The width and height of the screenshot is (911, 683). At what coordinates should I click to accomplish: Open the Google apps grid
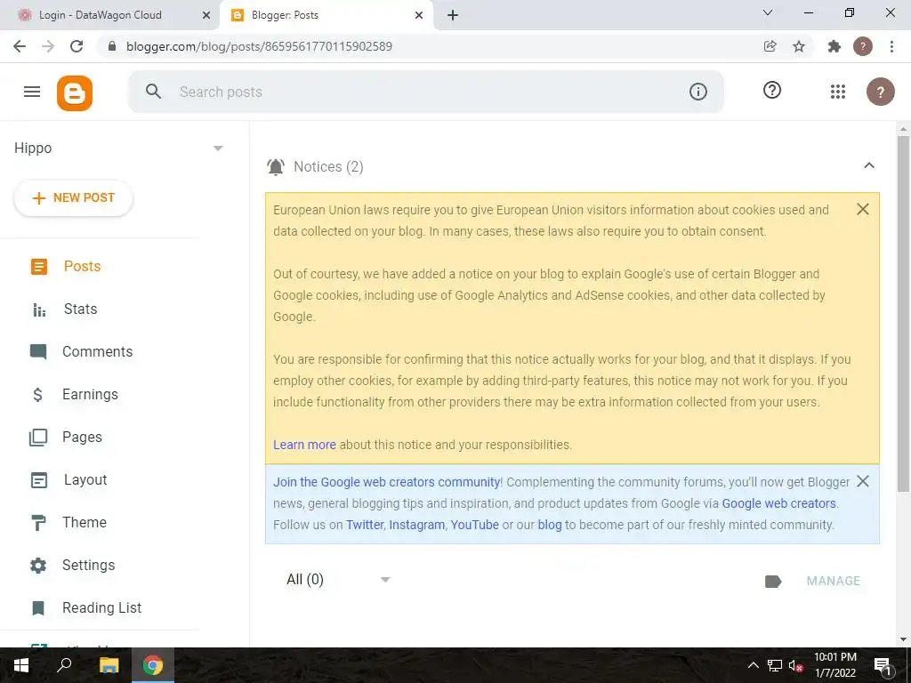tap(838, 92)
